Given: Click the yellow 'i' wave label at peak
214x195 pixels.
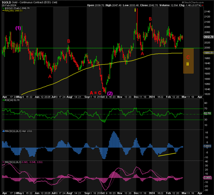Looking at the screenshot, I should 136,10.
